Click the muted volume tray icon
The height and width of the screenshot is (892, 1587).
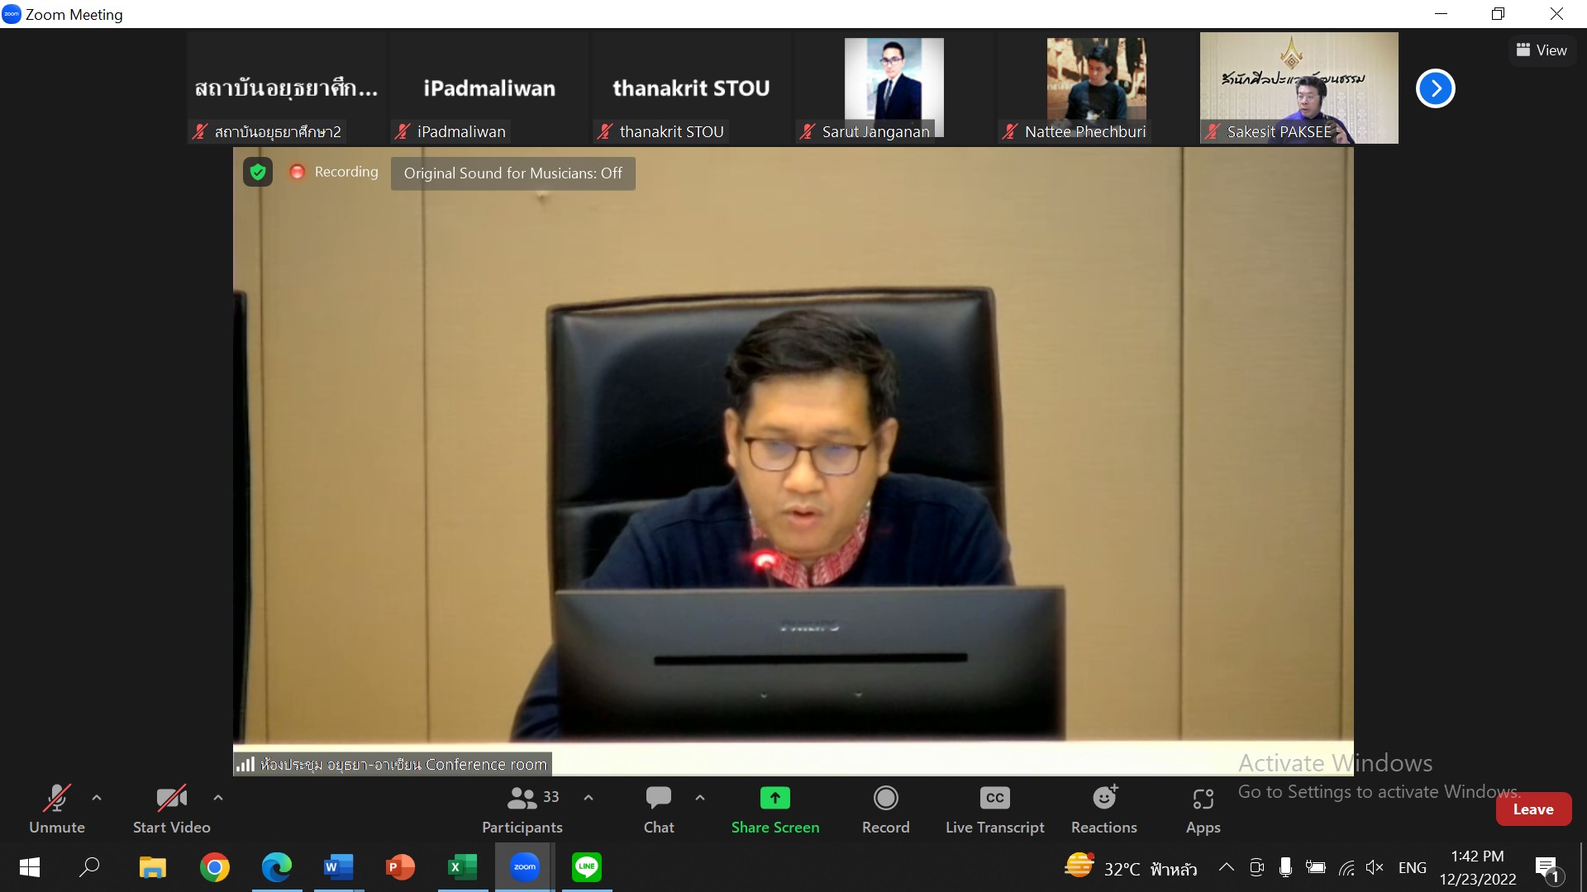1375,867
